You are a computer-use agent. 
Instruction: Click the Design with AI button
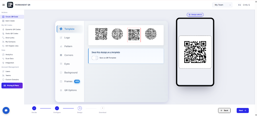[195, 15]
